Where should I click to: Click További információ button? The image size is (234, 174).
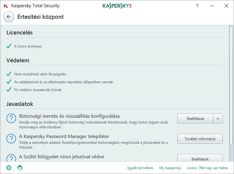click(200, 139)
